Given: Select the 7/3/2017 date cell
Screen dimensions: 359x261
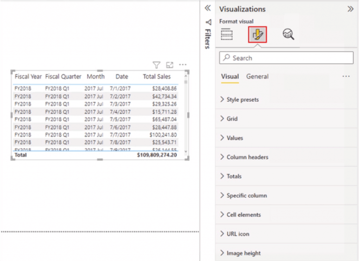Looking at the screenshot, I should (120, 104).
